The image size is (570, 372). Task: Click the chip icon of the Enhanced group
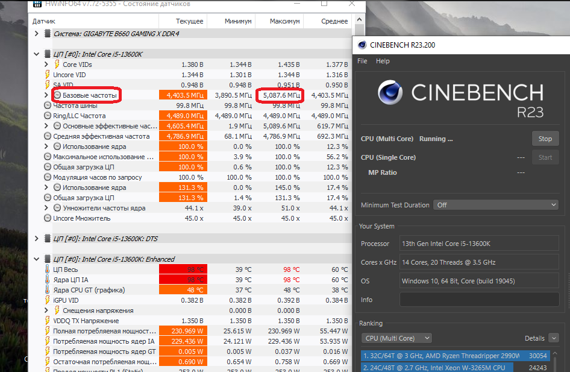(47, 259)
